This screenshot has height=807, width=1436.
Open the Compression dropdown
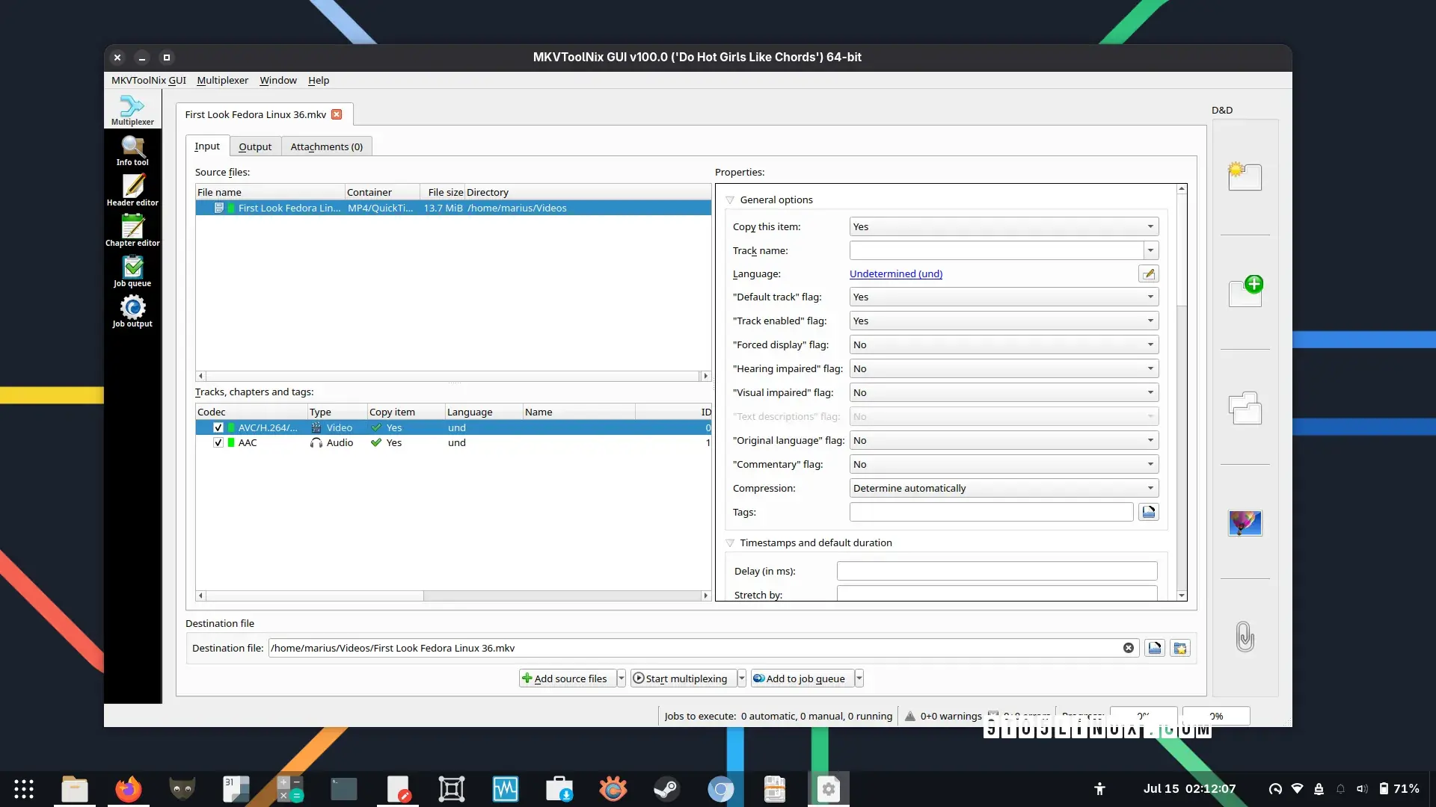point(1004,488)
